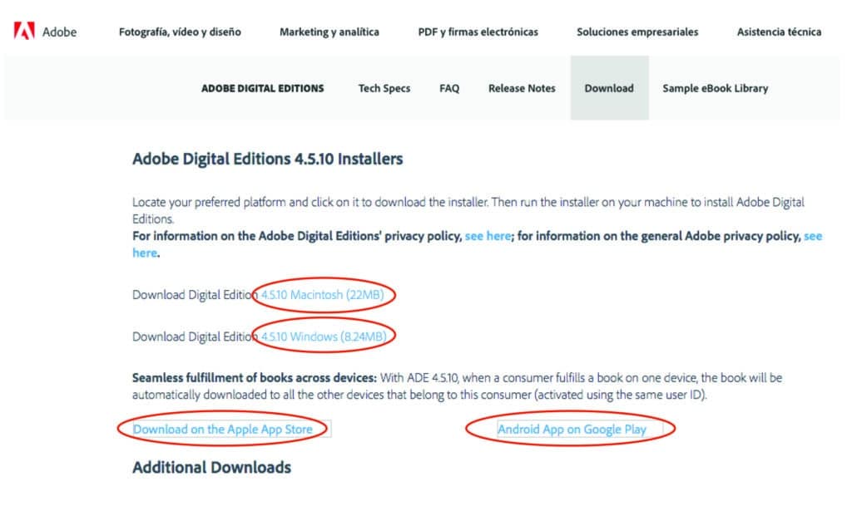
Task: Click the 'Adobe' wordmark text in header
Action: pyautogui.click(x=59, y=32)
